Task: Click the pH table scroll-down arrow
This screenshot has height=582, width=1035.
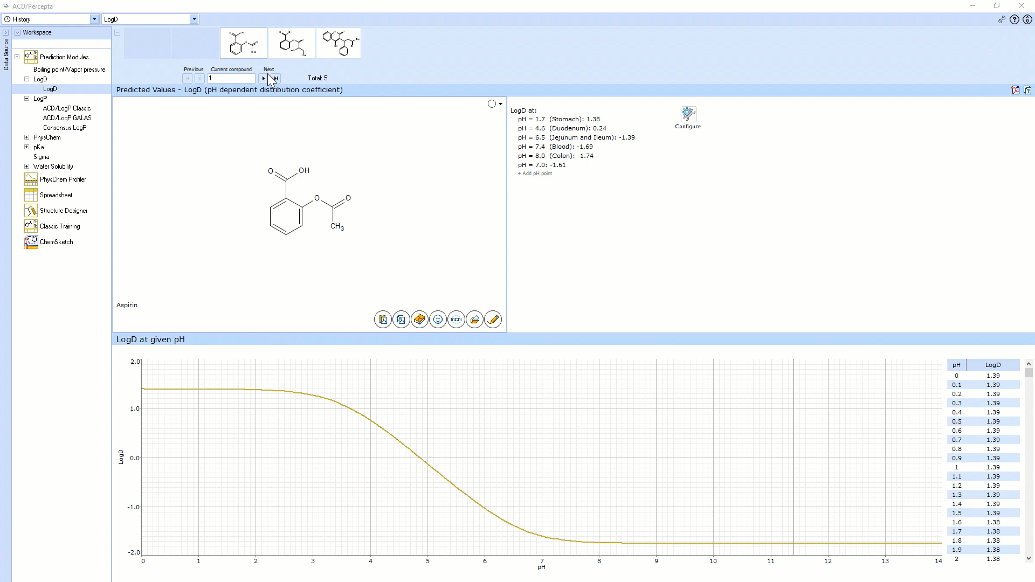Action: (x=1029, y=558)
